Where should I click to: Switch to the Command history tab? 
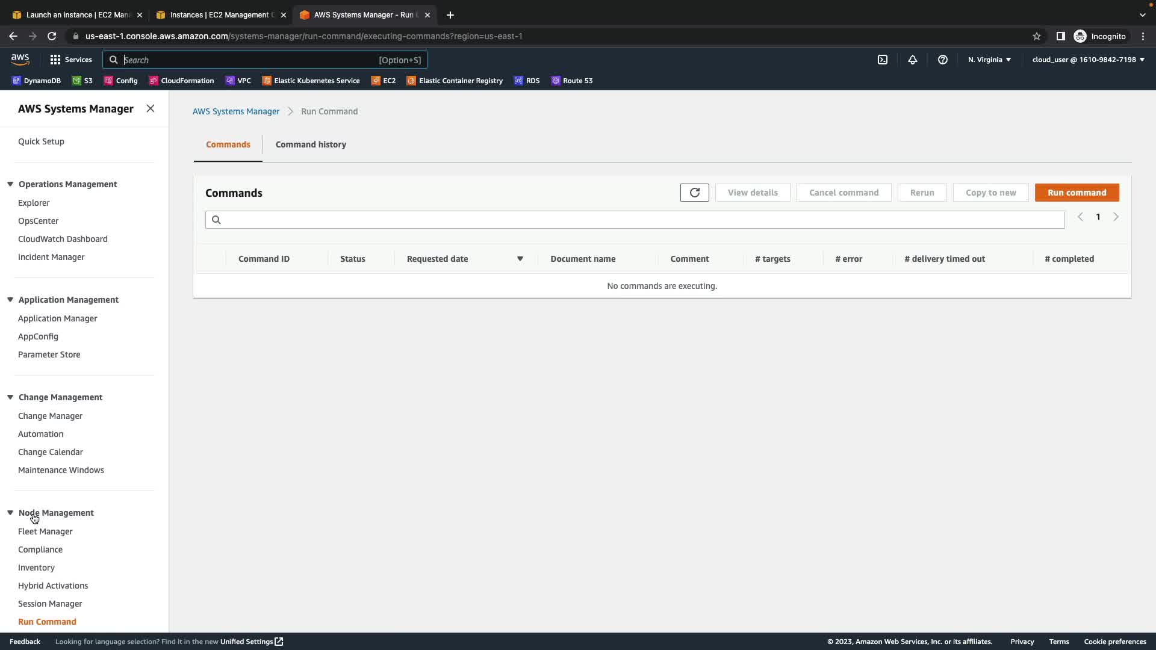click(311, 144)
